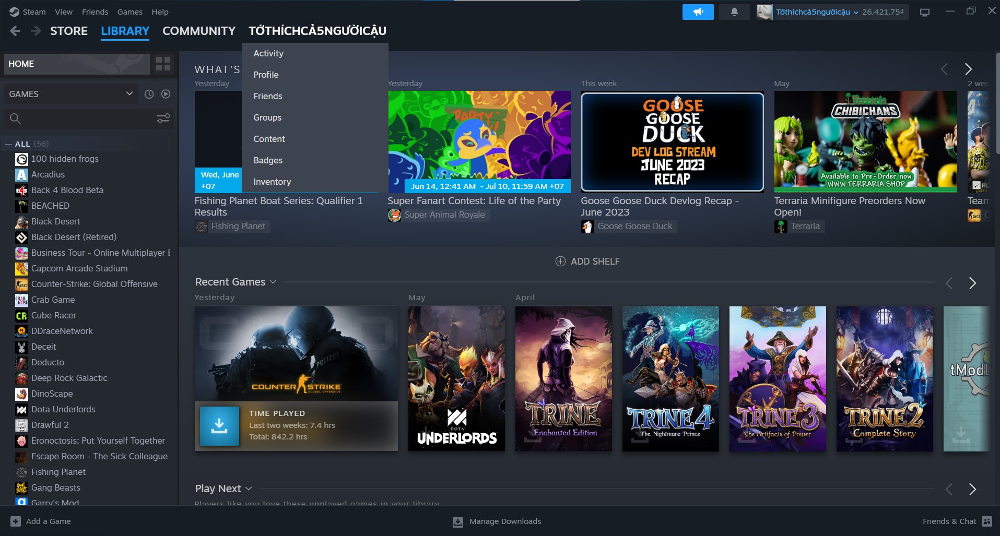
Task: Click the library search magnifier icon
Action: tap(16, 118)
